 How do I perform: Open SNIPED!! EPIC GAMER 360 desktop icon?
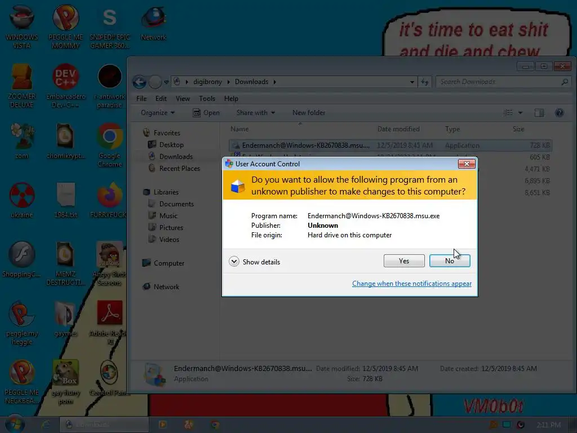[x=110, y=28]
